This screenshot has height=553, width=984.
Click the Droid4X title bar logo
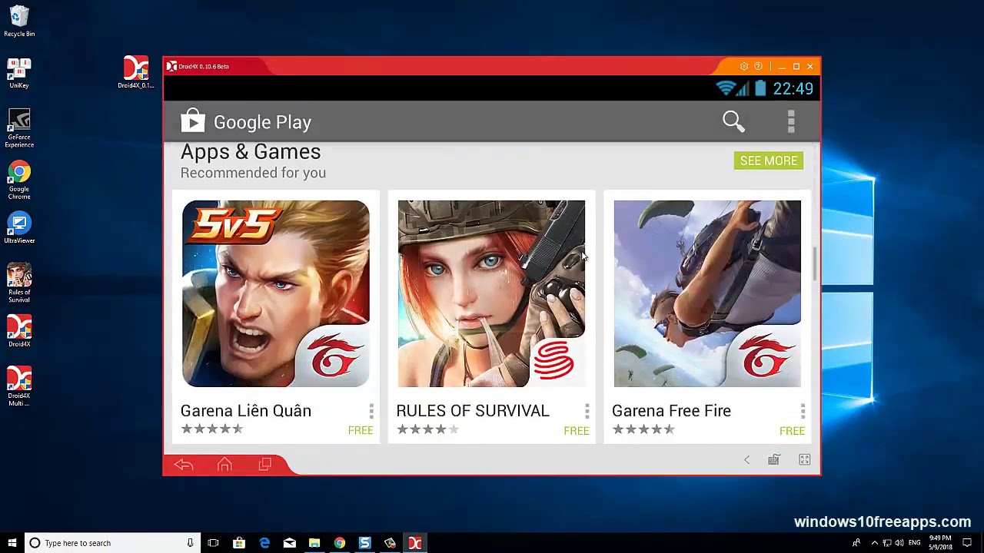[172, 66]
